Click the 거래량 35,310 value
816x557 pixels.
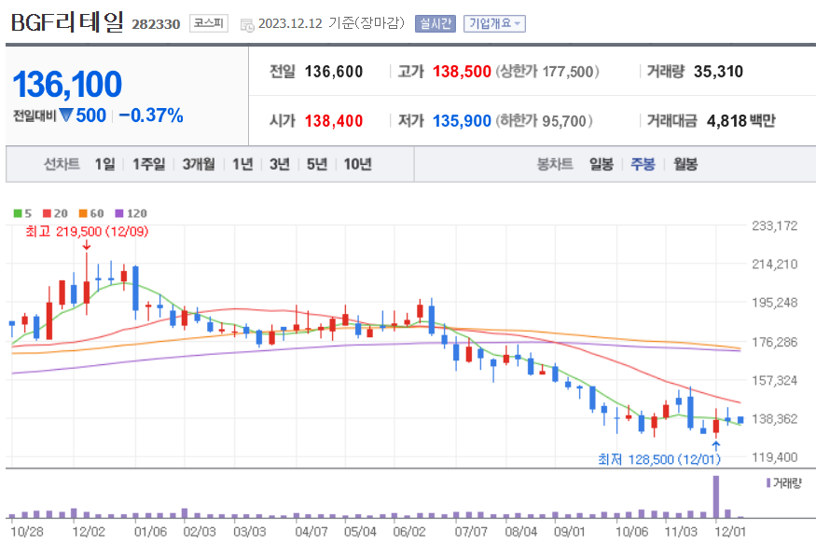click(x=718, y=72)
